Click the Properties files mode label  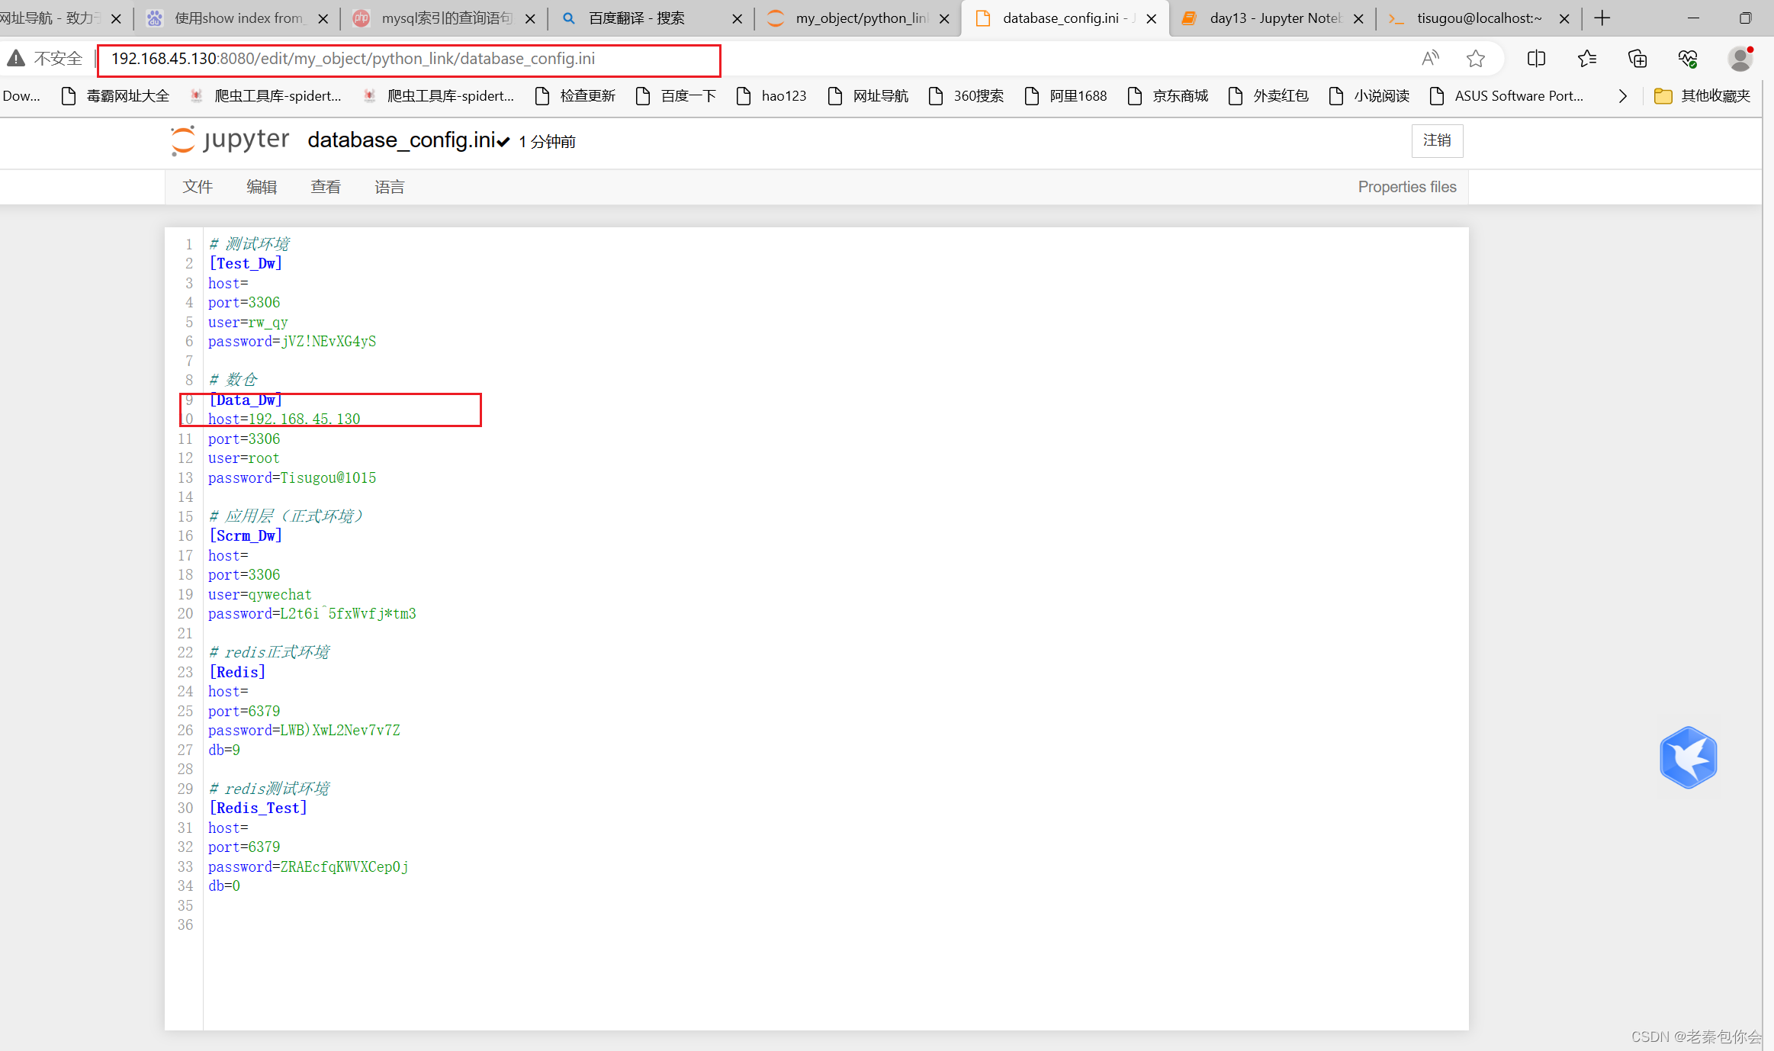[x=1406, y=187]
